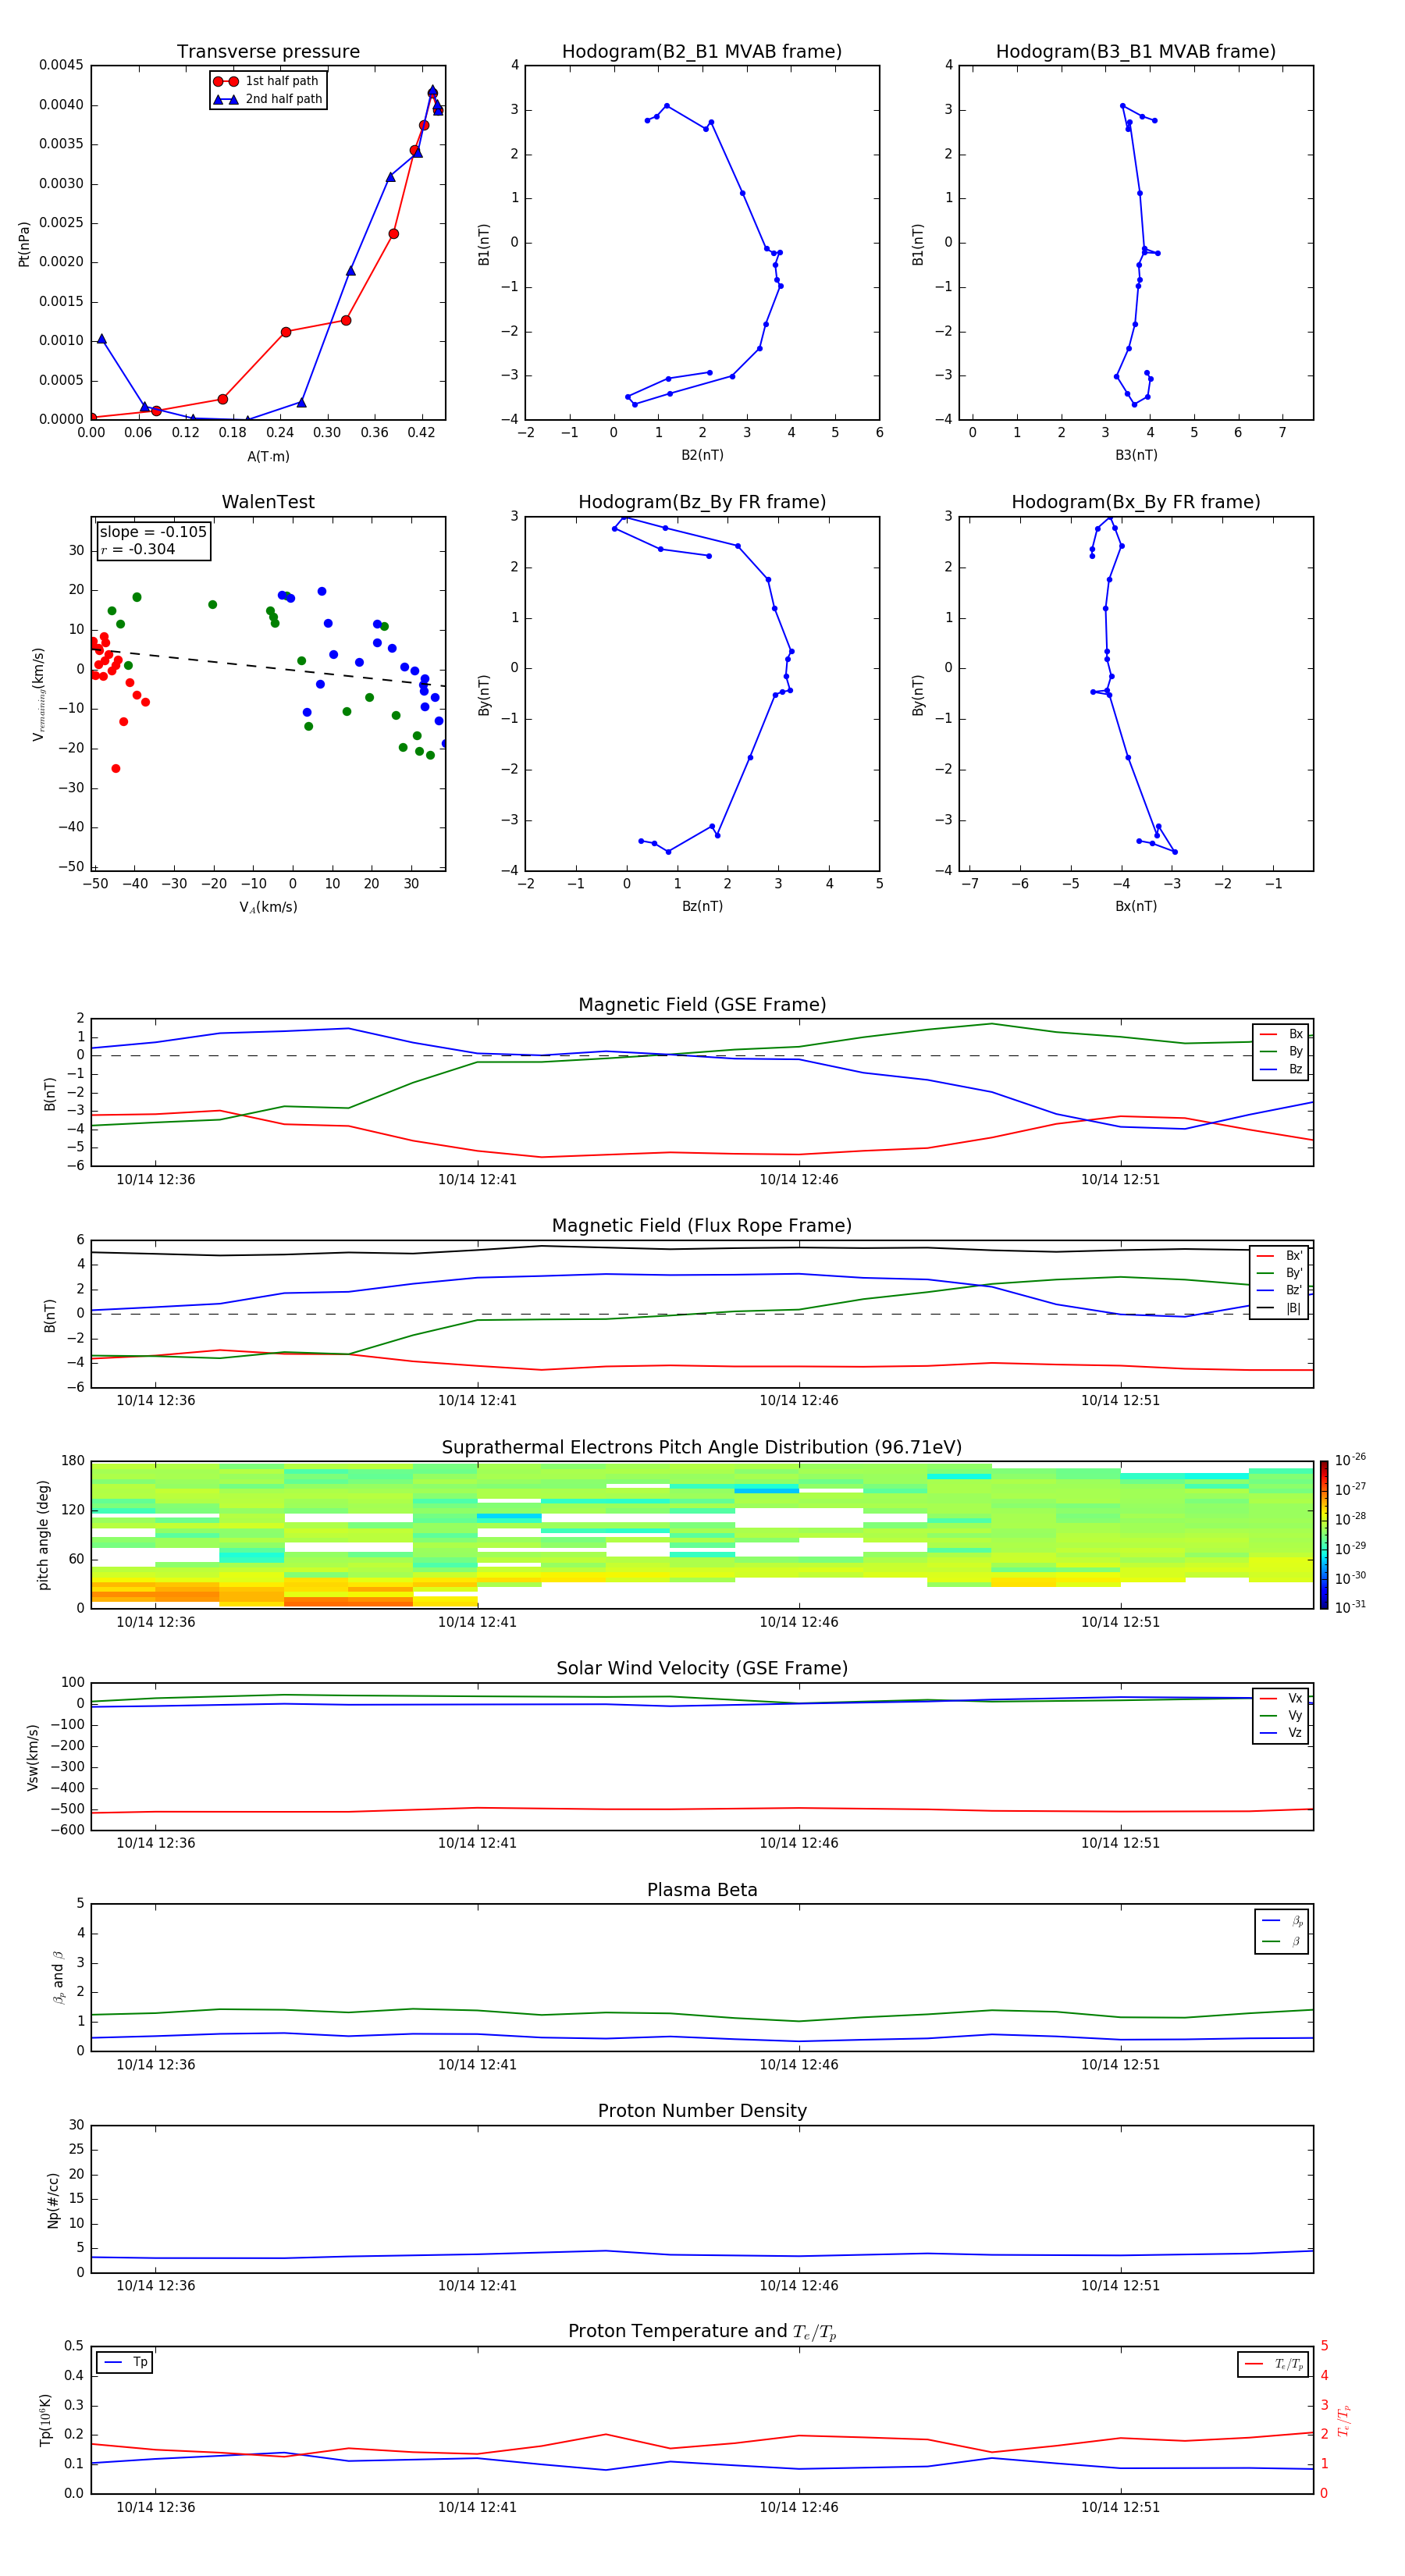
Task: Click 'By' in the GSE magnetic field legend
Action: [x=1281, y=1051]
